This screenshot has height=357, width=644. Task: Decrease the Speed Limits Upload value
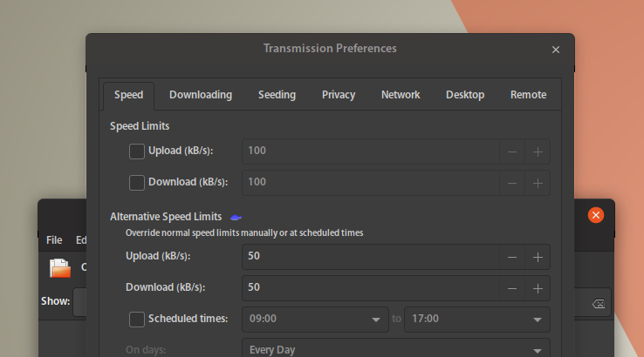(x=512, y=152)
